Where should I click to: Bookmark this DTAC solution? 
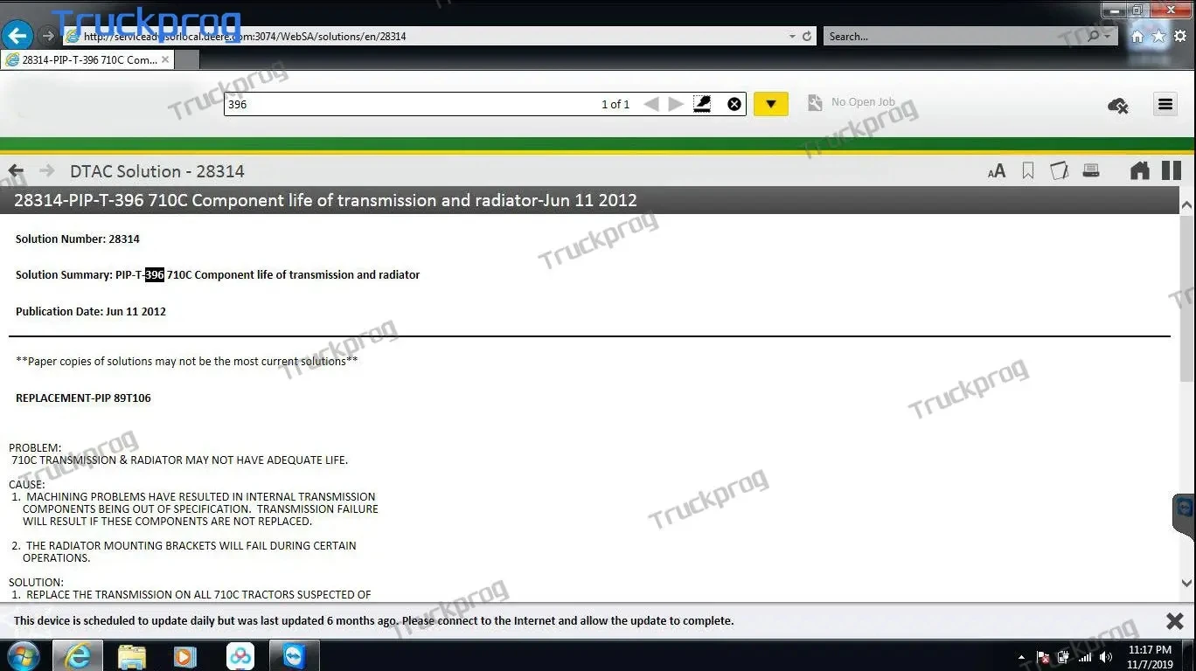coord(1028,171)
